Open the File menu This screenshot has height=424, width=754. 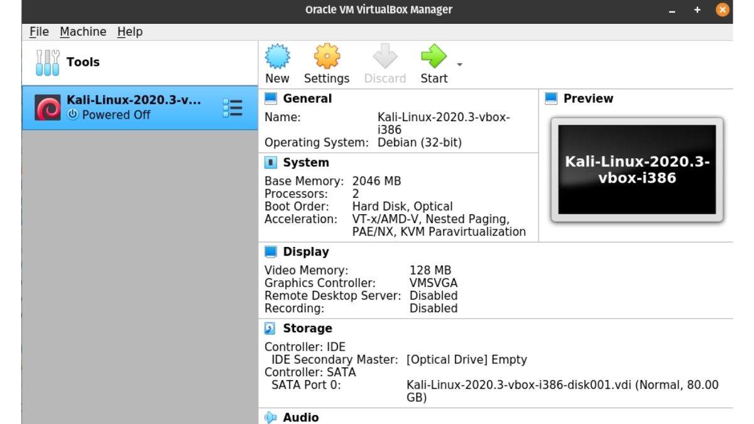coord(39,31)
